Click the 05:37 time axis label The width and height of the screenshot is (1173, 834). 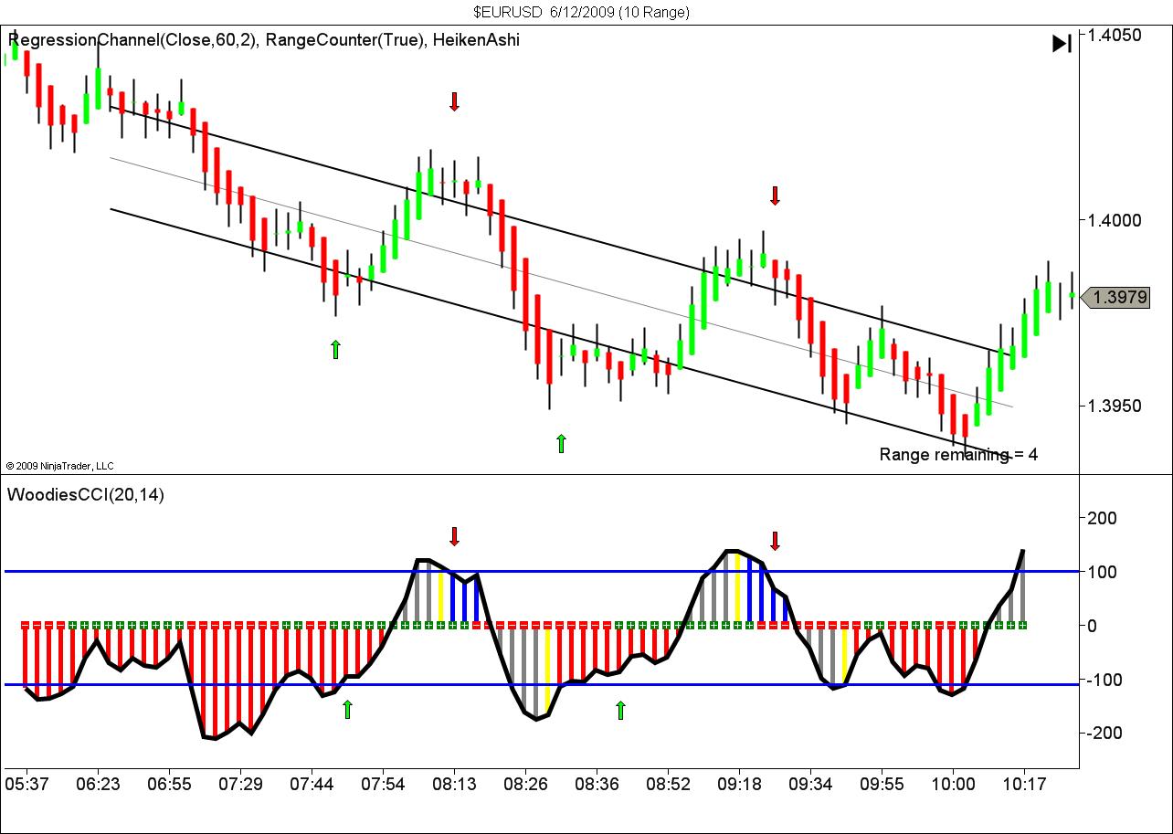[26, 784]
